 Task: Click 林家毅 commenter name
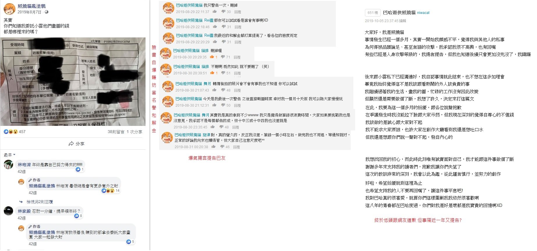click(x=24, y=211)
